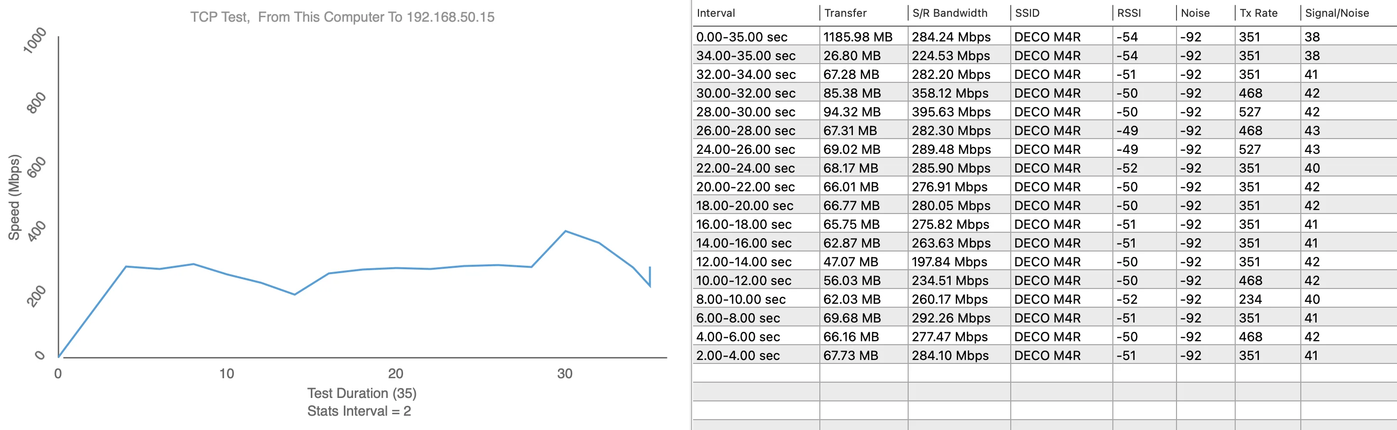Select the 2.00-4.00 sec interval row
Viewport: 1397px width, 430px height.
(737, 356)
